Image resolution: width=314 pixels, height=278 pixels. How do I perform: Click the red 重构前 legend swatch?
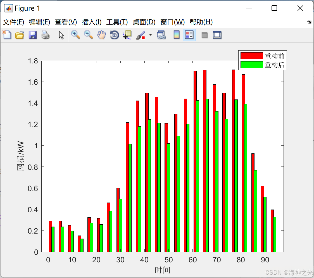[x=251, y=56]
